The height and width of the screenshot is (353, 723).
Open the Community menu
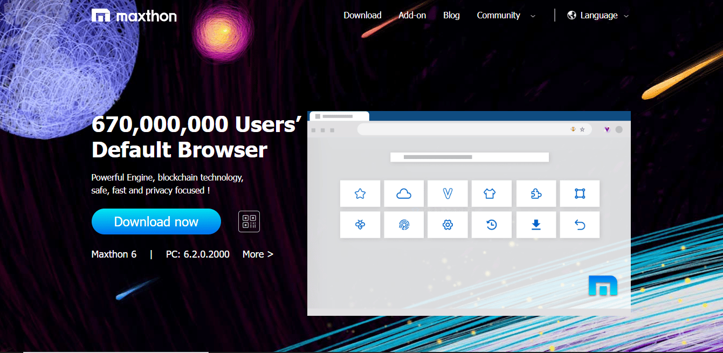pos(498,16)
